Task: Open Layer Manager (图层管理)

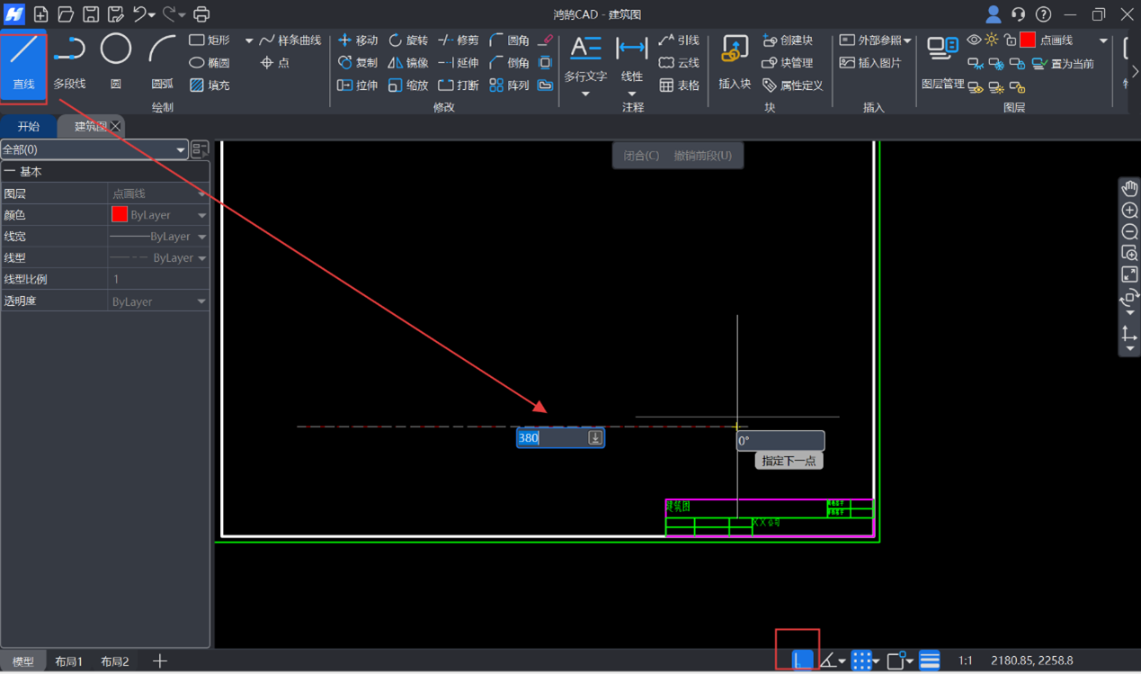Action: pyautogui.click(x=942, y=61)
